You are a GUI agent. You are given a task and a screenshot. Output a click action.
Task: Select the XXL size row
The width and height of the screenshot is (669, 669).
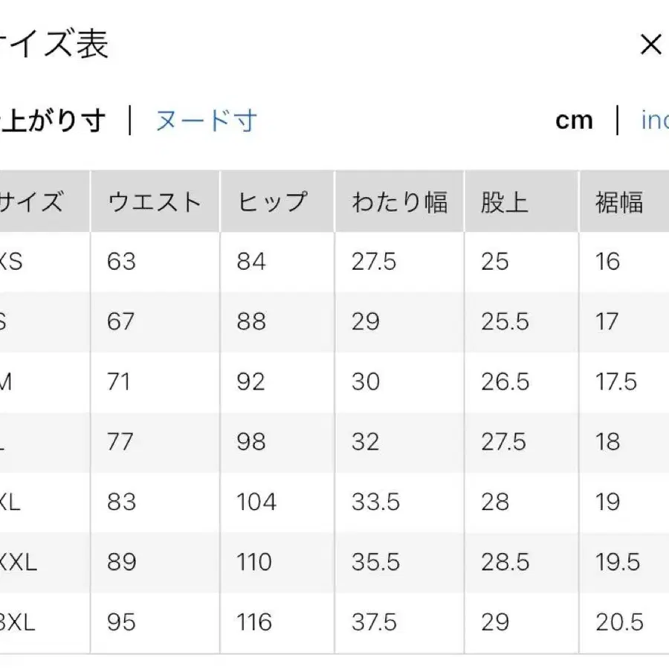click(19, 562)
